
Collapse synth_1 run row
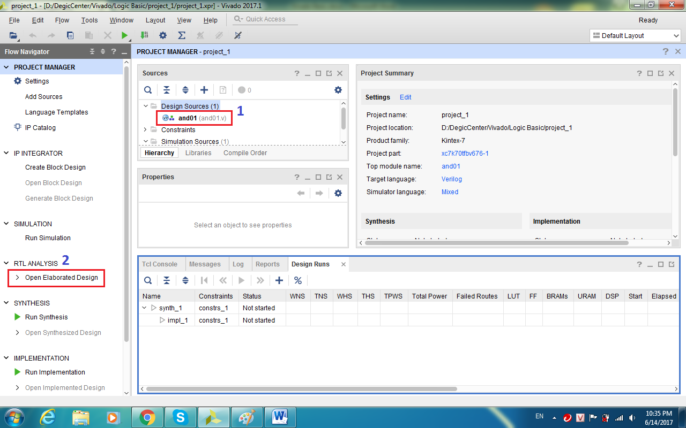[x=144, y=308]
